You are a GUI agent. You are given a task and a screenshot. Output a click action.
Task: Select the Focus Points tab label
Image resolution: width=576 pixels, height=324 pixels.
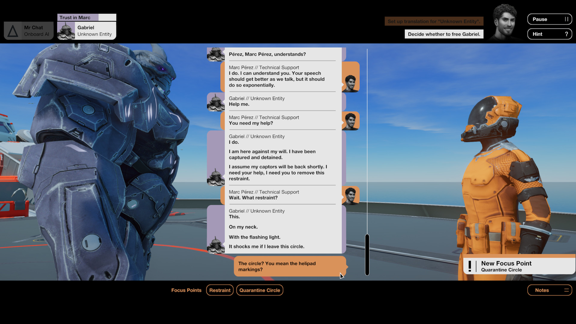(186, 290)
